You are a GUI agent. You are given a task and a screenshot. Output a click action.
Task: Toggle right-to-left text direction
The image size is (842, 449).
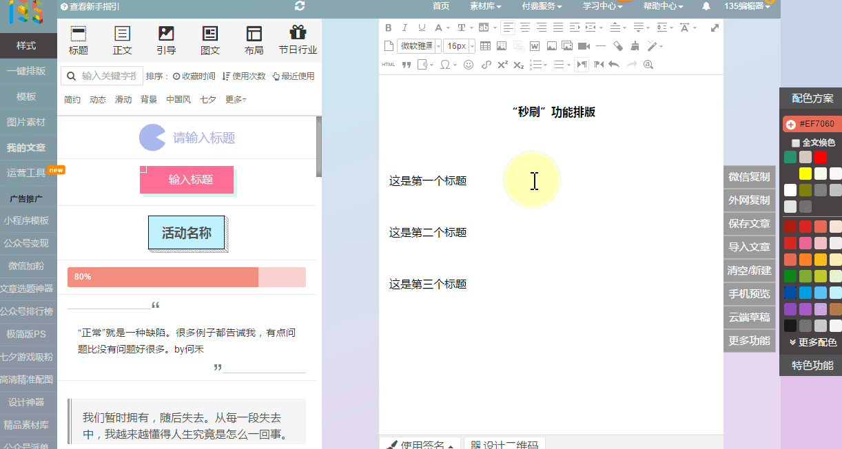click(x=599, y=65)
